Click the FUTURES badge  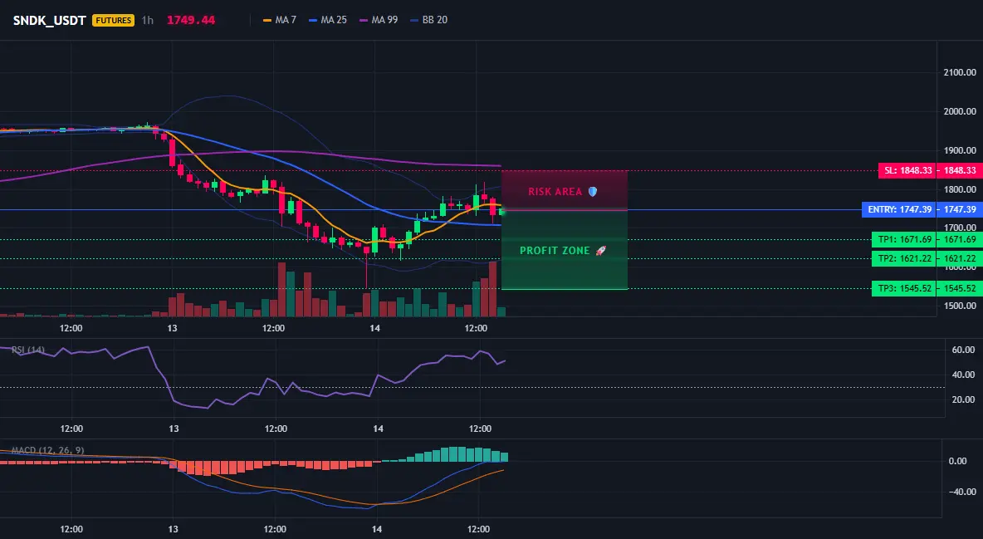(x=113, y=20)
